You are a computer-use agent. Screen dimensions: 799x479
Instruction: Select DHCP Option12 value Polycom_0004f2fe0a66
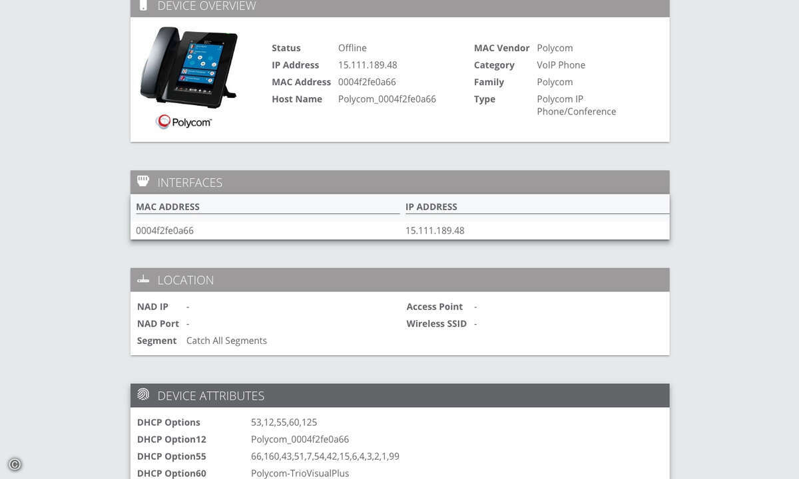[300, 440]
